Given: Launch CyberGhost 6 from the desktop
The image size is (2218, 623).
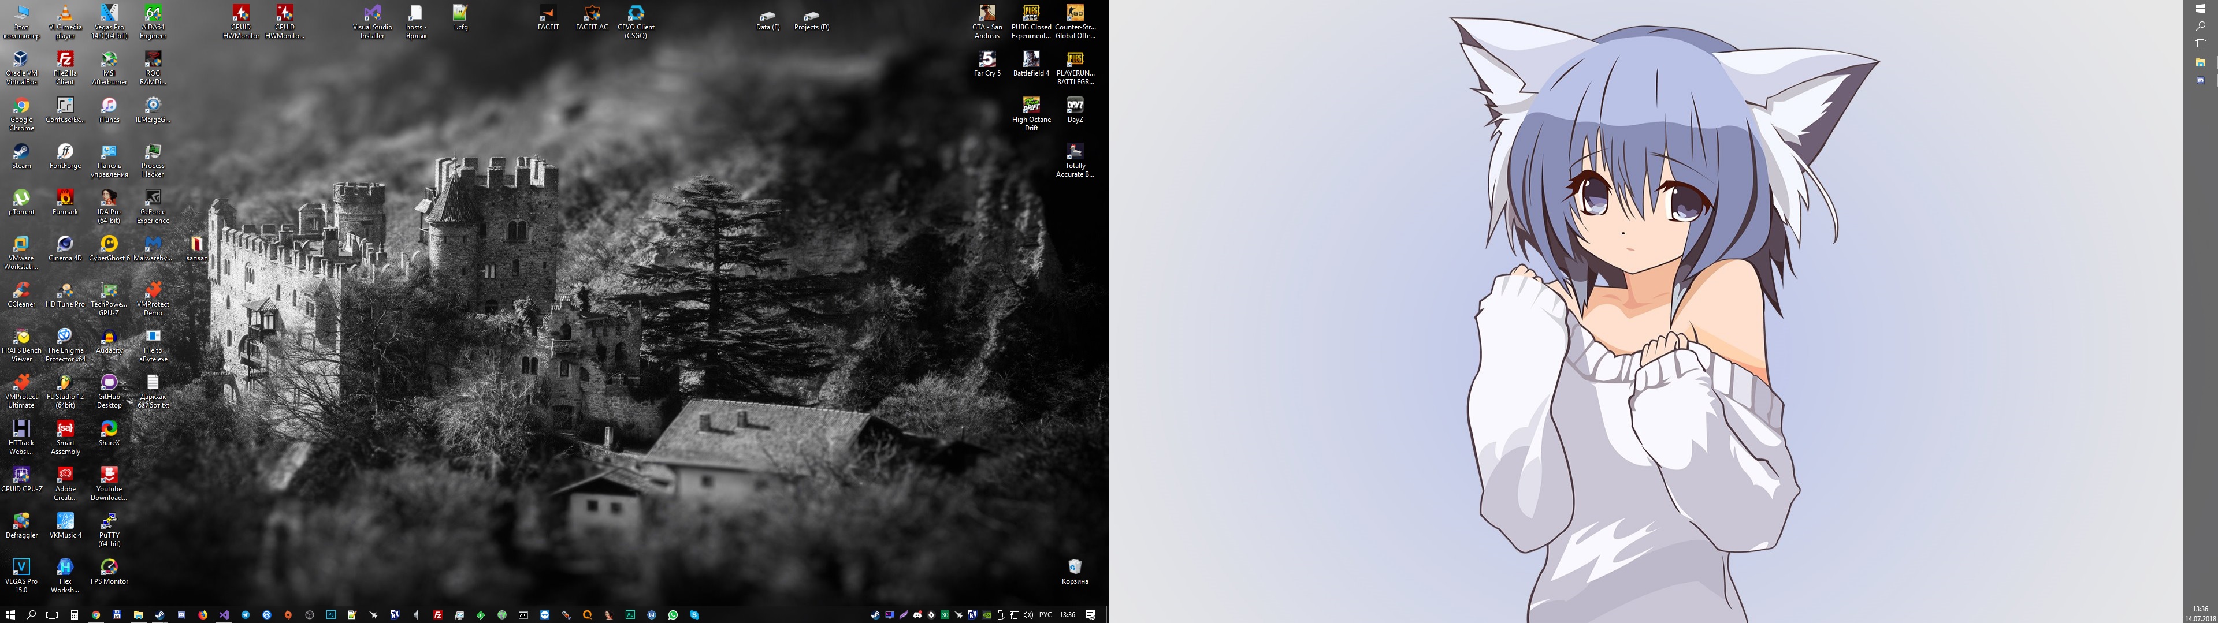Looking at the screenshot, I should point(109,249).
